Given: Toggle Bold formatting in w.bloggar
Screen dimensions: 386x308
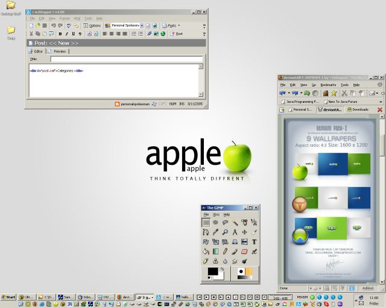Looking at the screenshot, I should (60, 34).
